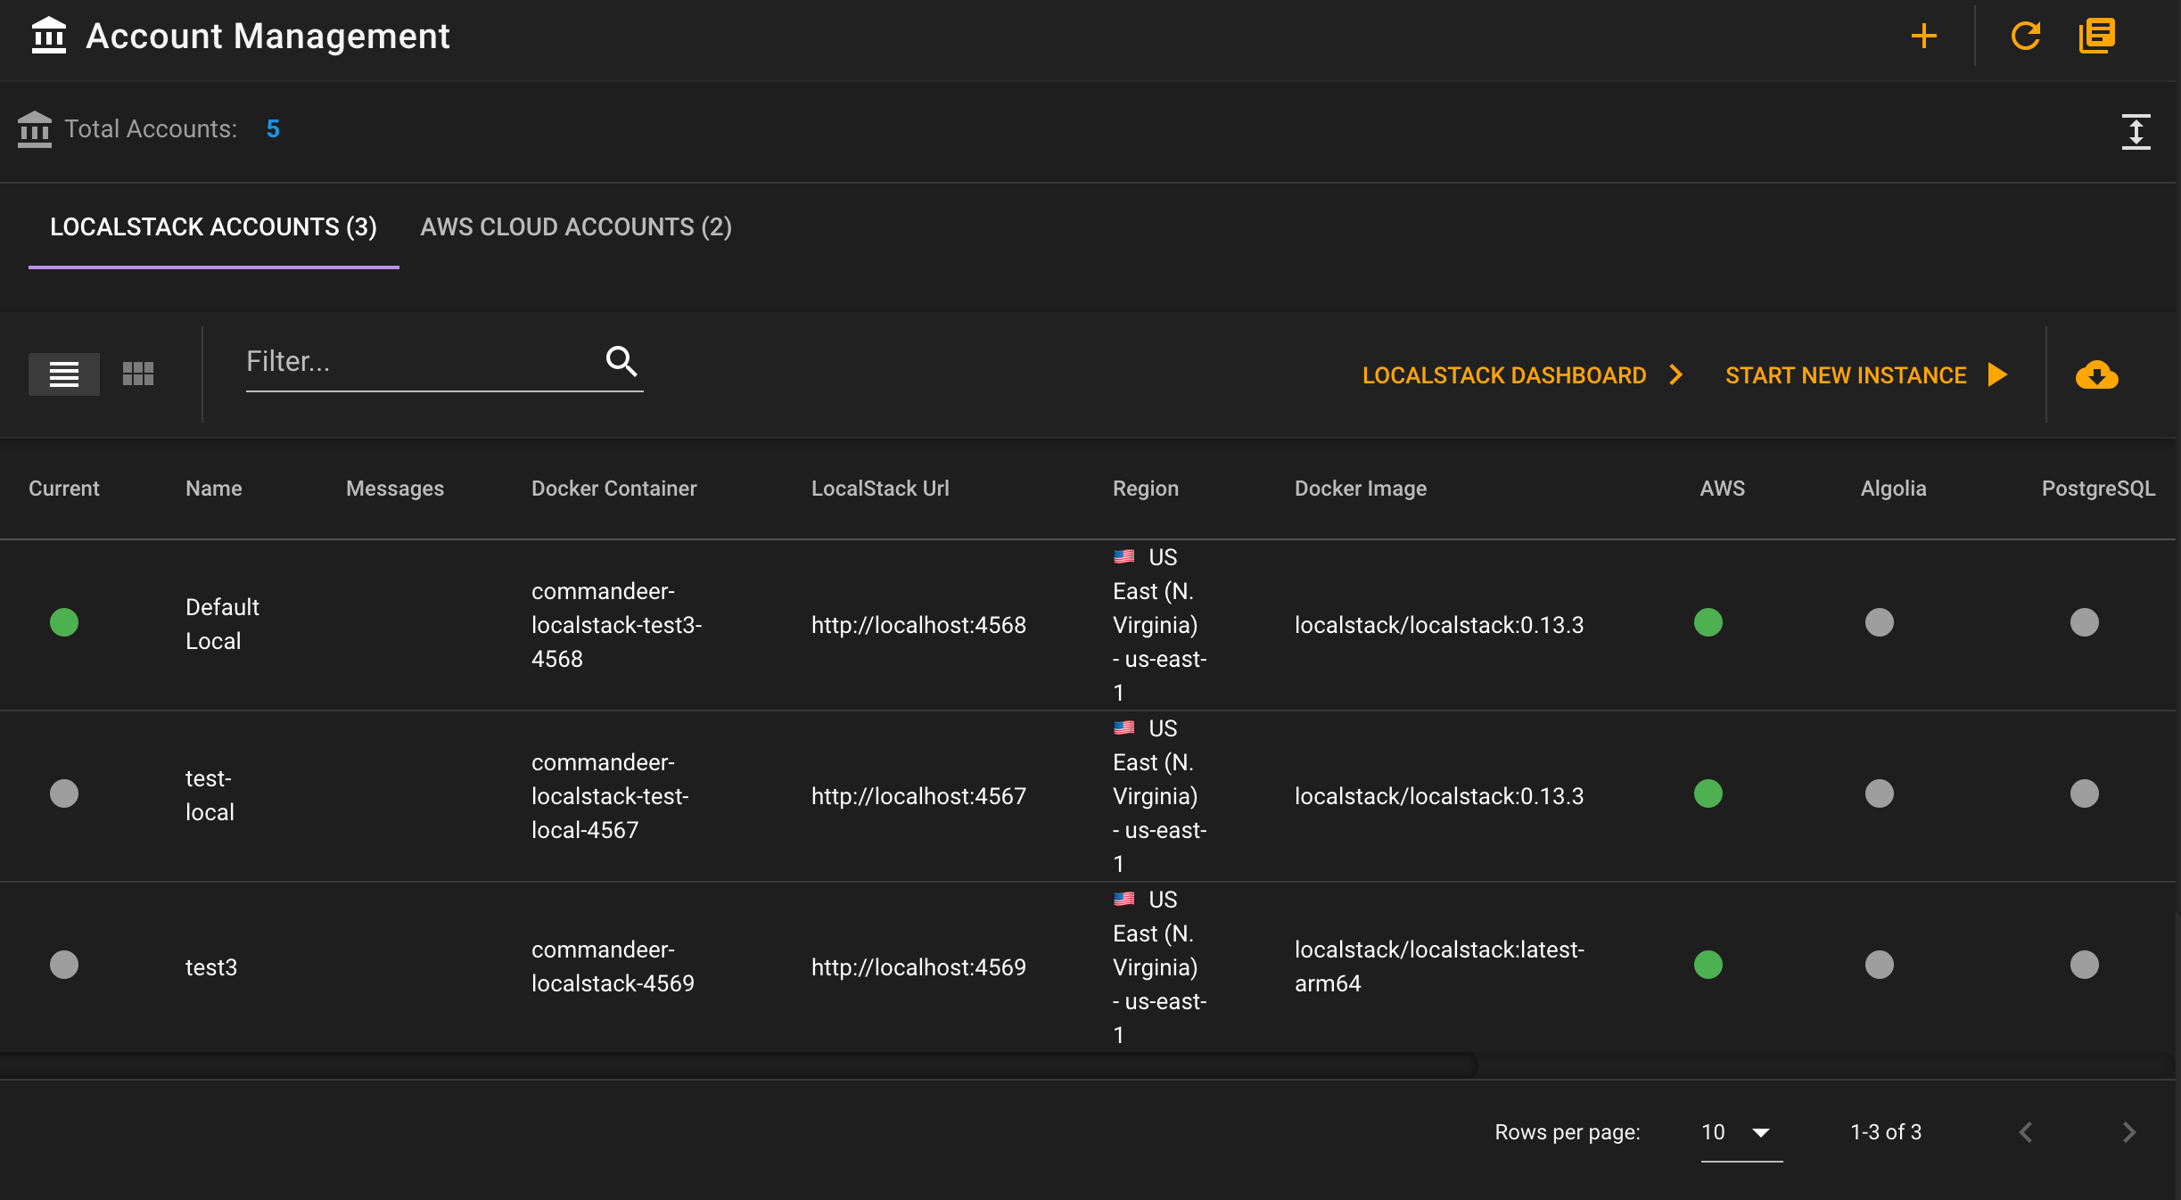The image size is (2181, 1200).
Task: Click AWS status dot for Default Local
Action: click(x=1708, y=622)
